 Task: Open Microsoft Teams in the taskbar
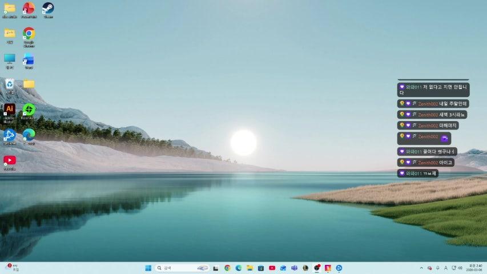[x=294, y=268]
